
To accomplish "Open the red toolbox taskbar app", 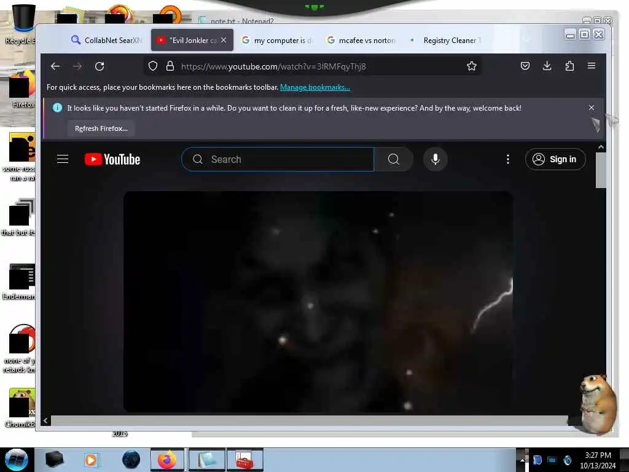I will (x=244, y=460).
